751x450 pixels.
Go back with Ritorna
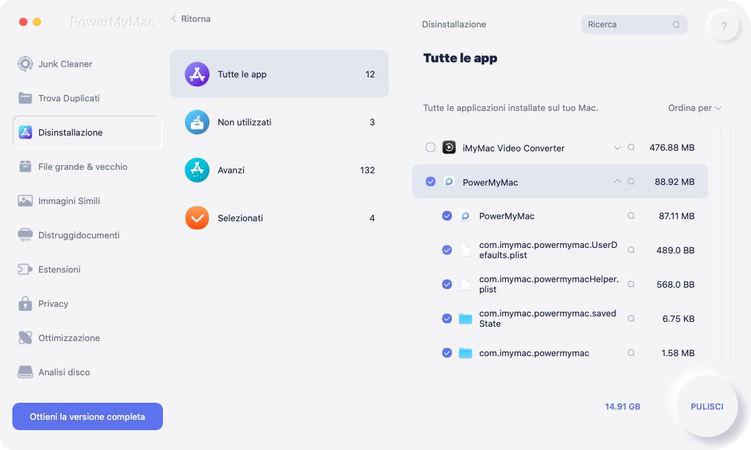click(x=191, y=18)
